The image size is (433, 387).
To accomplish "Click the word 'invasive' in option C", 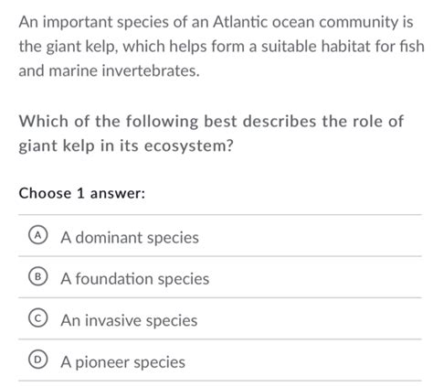I will pyautogui.click(x=113, y=320).
